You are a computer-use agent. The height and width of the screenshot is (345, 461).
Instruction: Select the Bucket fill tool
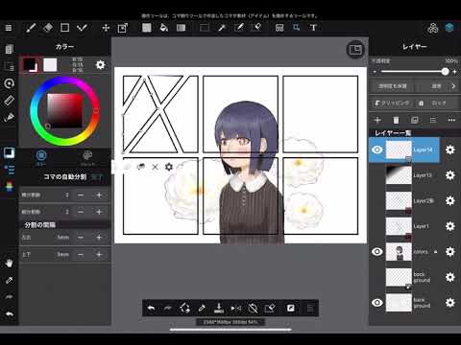click(164, 28)
